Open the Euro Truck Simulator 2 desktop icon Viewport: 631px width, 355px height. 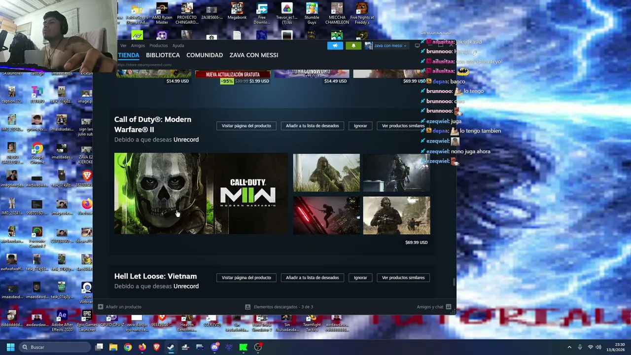coord(262,323)
